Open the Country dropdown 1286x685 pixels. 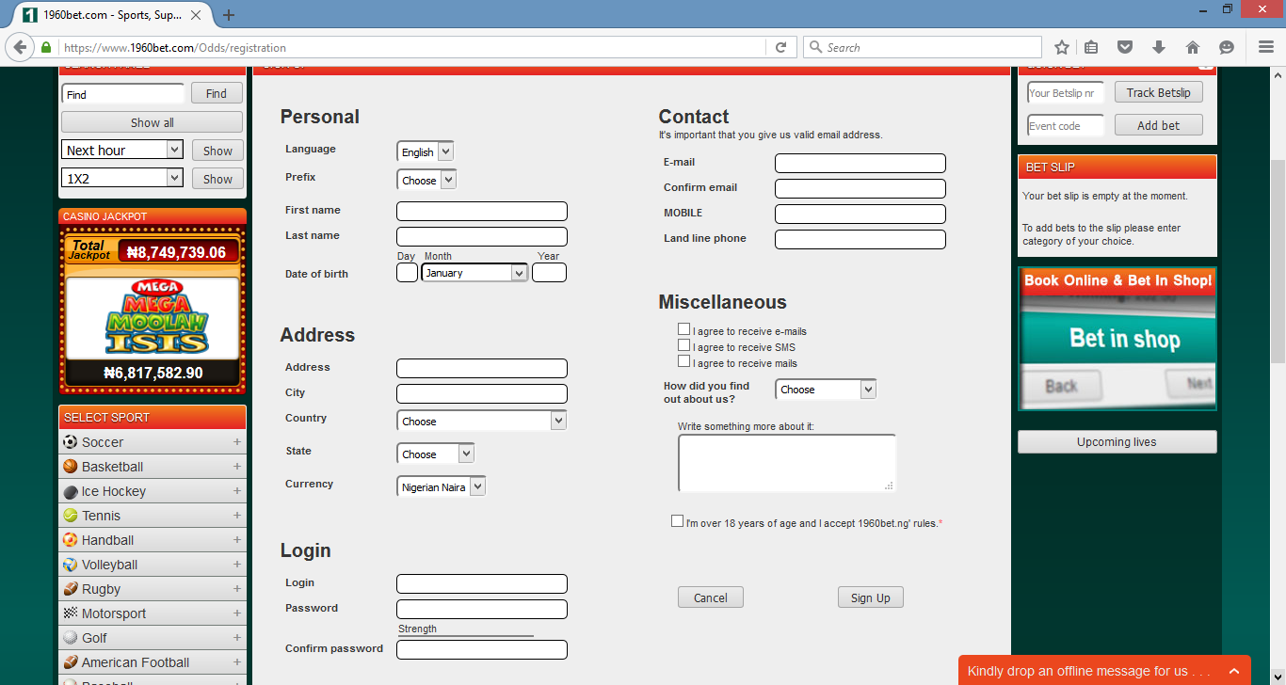[482, 421]
